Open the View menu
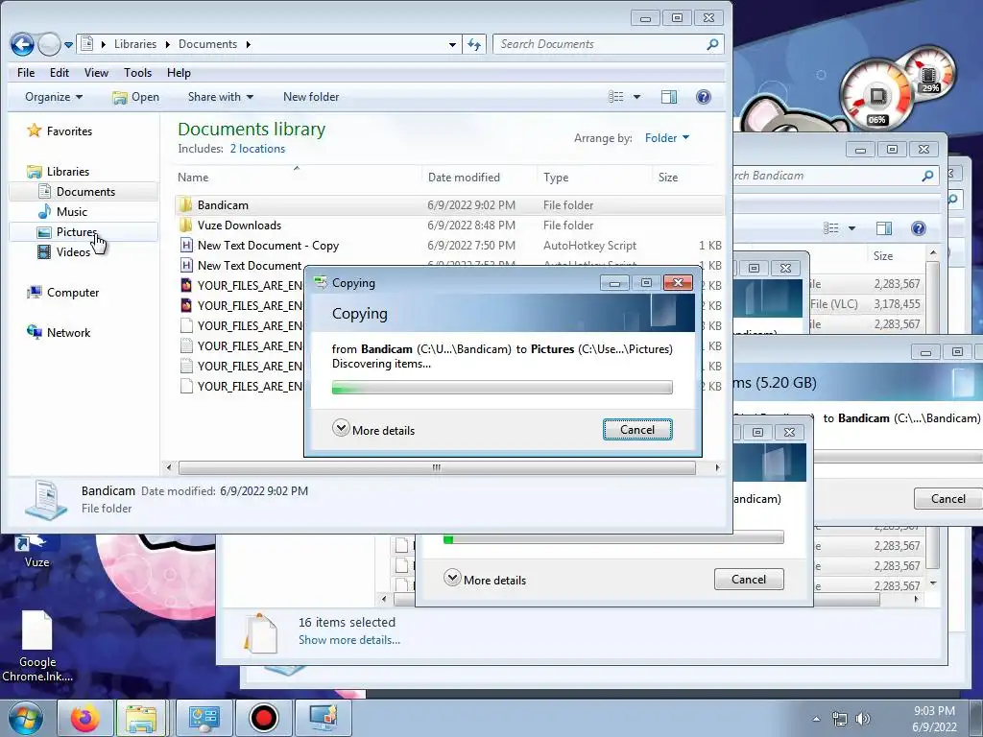Viewport: 983px width, 737px height. coord(96,73)
